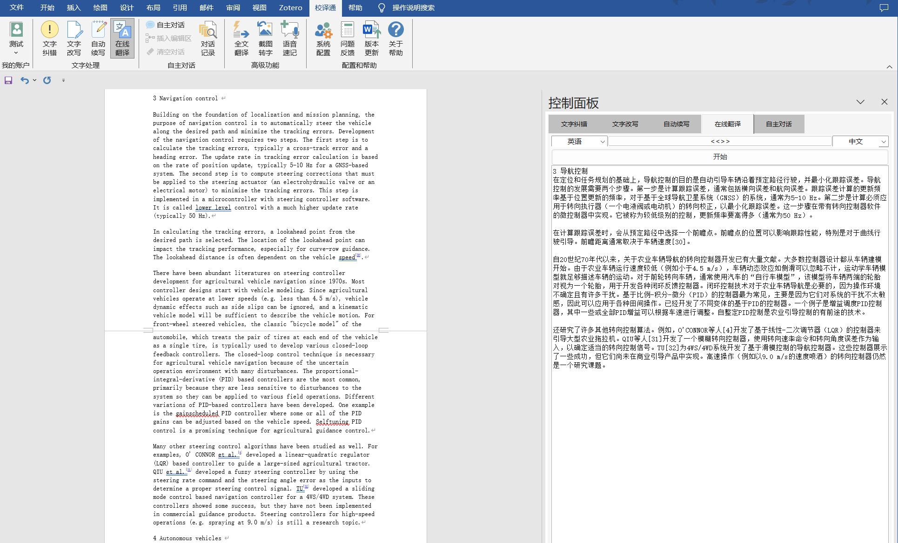Click the 文字纠错 icon in ribbon
Viewport: 898px width, 543px height.
[x=50, y=39]
